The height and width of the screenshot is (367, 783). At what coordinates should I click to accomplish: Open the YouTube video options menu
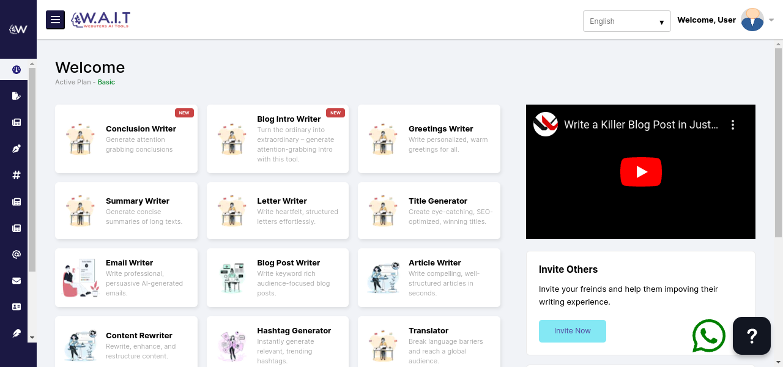(732, 125)
